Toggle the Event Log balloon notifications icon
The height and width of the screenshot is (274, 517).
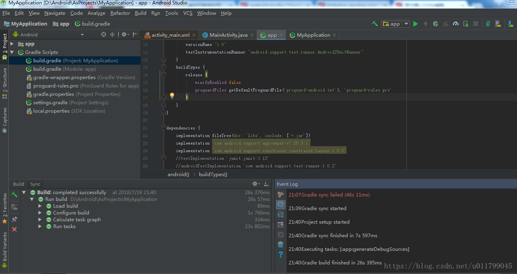(x=281, y=205)
